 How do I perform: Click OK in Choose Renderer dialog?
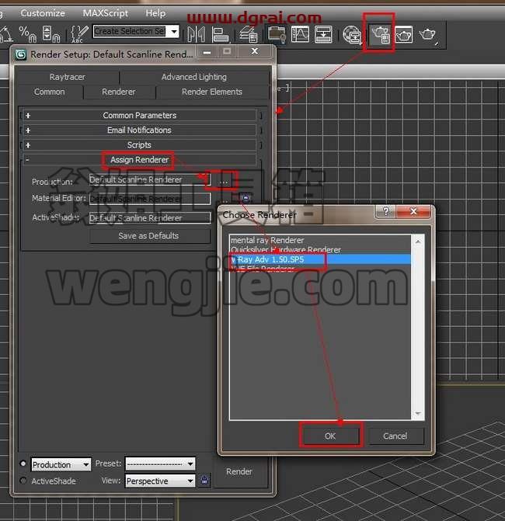pyautogui.click(x=330, y=436)
